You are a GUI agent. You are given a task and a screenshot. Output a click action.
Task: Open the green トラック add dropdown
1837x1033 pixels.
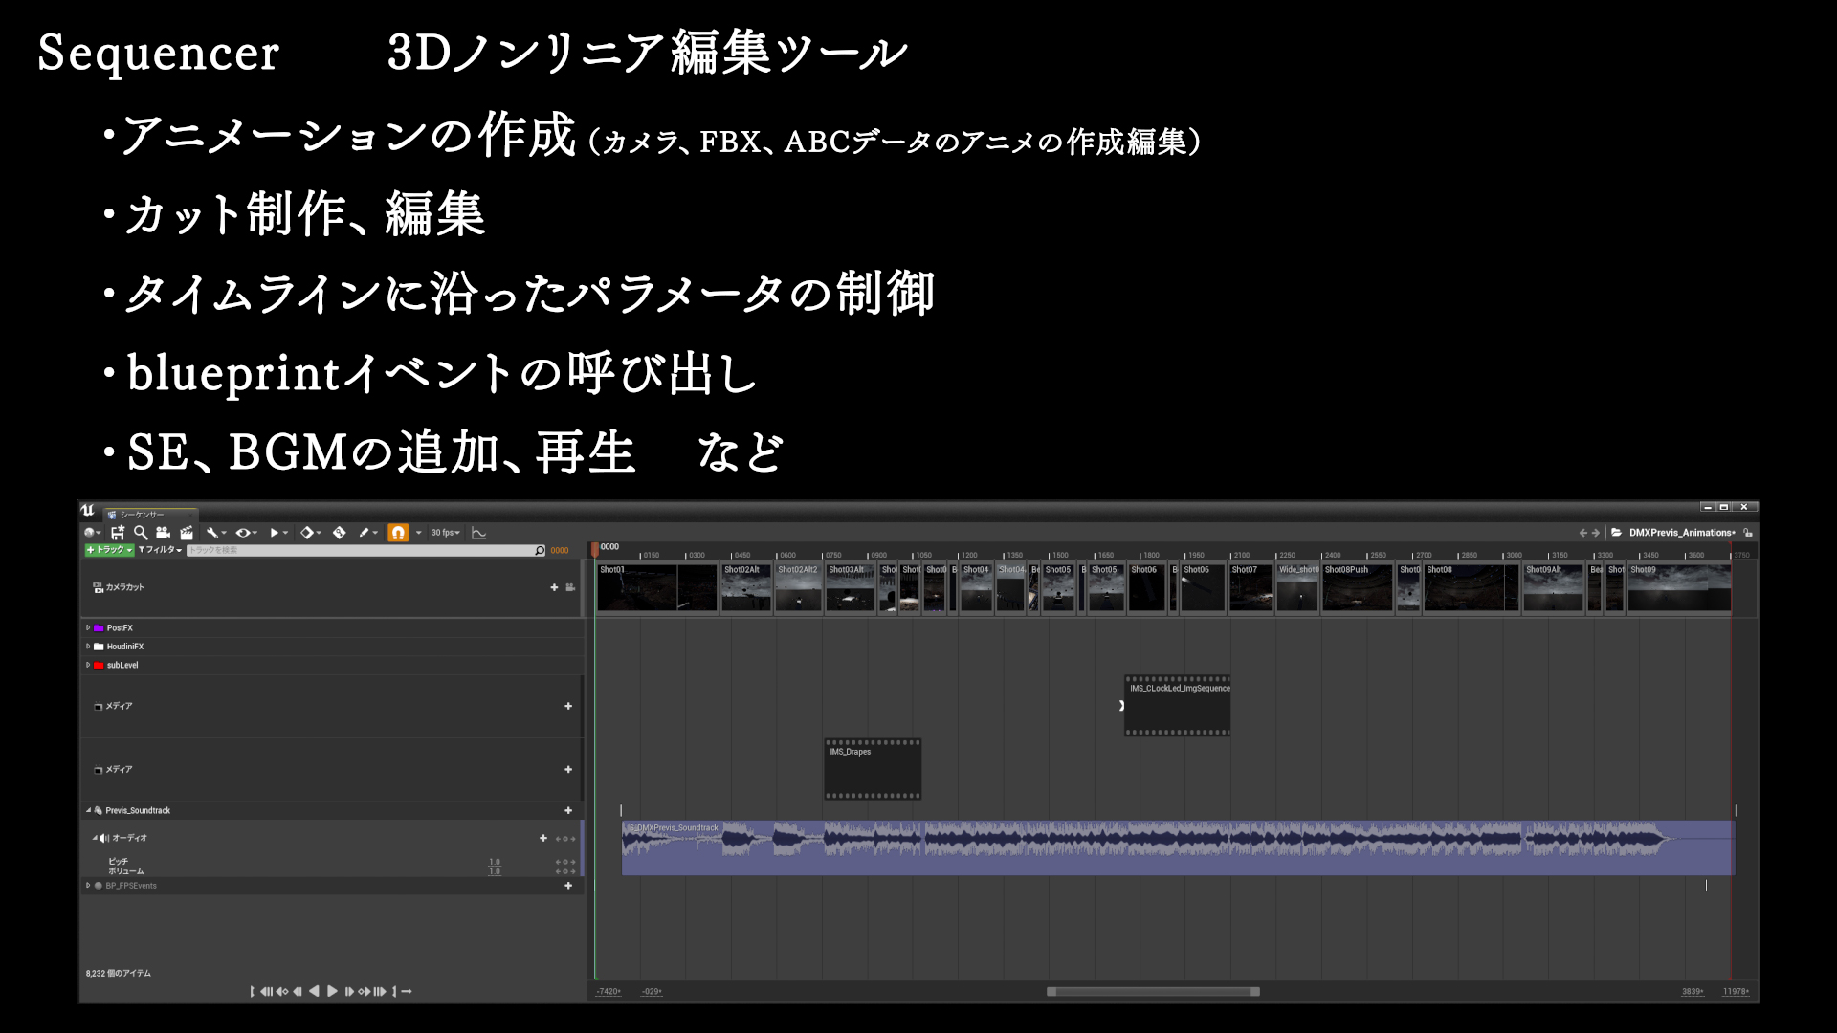pos(108,550)
